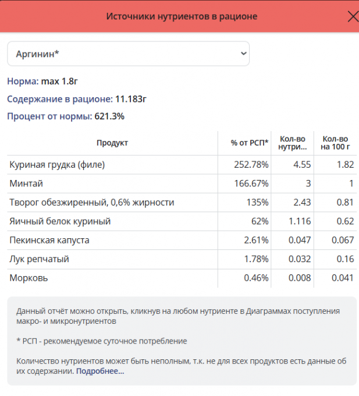Click the Содержание в рационе value line
The height and width of the screenshot is (396, 359).
(x=76, y=99)
